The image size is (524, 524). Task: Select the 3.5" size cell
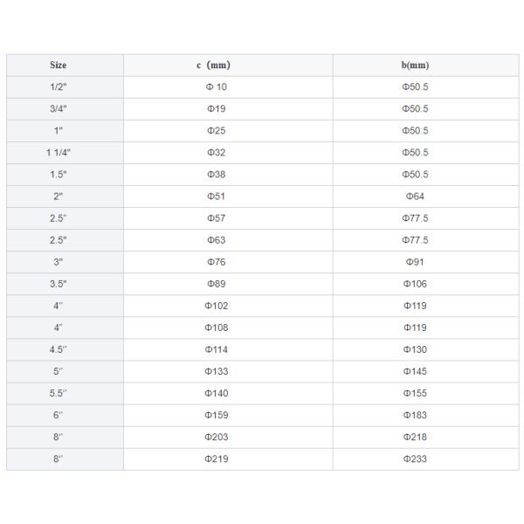tap(58, 284)
